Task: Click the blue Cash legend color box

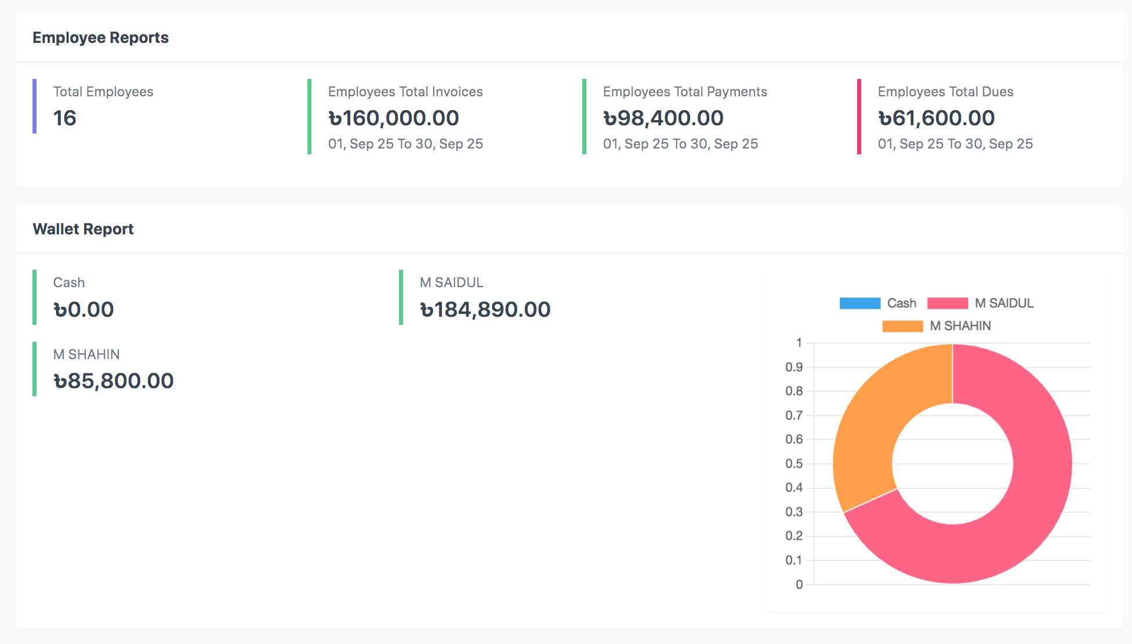Action: pos(859,303)
